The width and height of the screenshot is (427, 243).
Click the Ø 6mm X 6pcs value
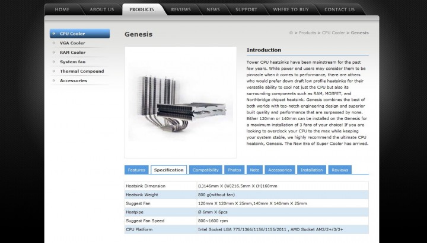click(213, 212)
